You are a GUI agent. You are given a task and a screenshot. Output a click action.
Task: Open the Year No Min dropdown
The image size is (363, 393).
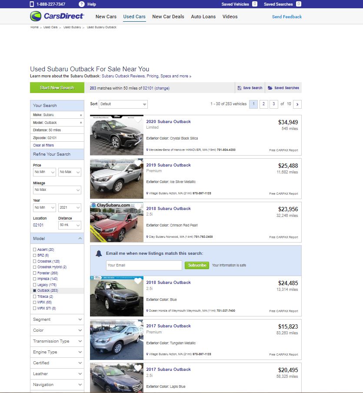(44, 207)
